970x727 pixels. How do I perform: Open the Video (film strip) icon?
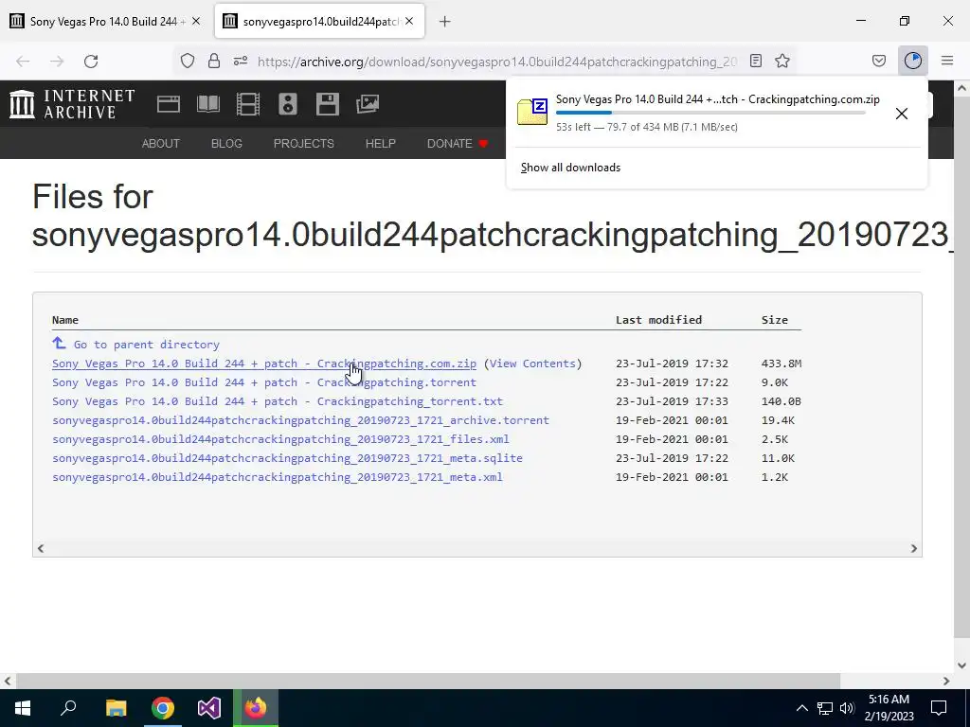point(248,104)
